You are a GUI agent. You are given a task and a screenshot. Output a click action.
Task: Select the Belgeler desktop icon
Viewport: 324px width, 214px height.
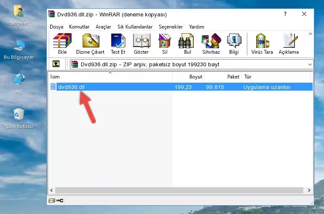pos(19,16)
